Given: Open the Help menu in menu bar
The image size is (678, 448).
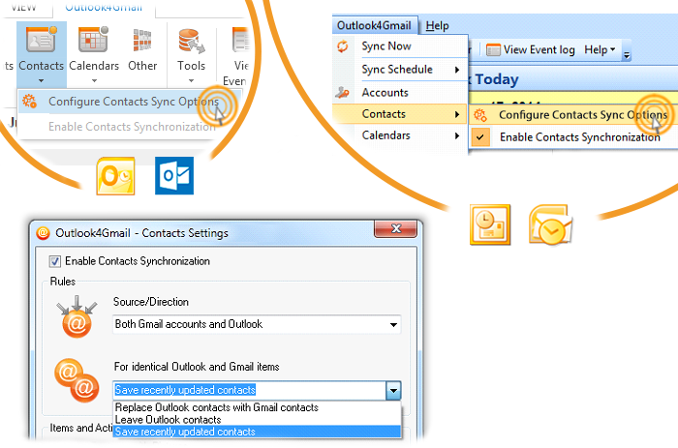Looking at the screenshot, I should (x=437, y=25).
